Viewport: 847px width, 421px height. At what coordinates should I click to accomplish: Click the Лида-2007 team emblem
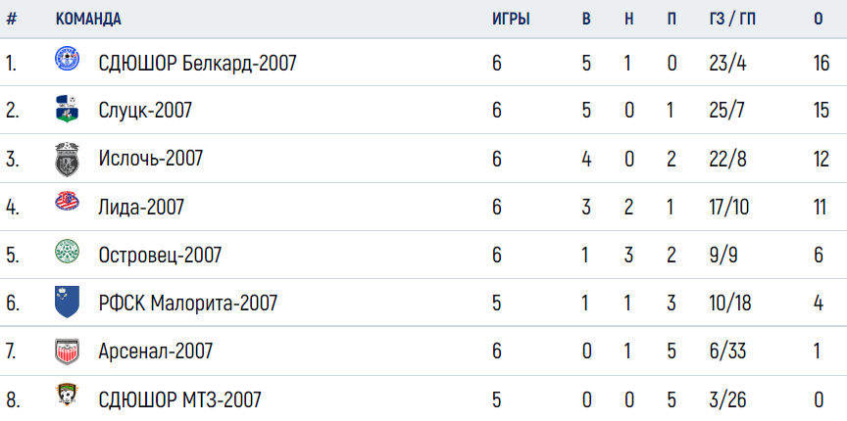(67, 203)
